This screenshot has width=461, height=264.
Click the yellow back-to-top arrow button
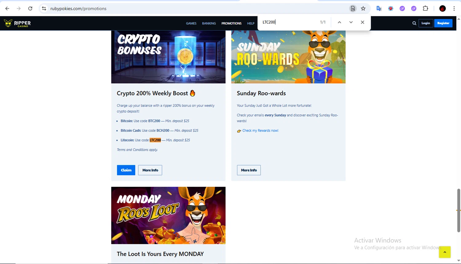[445, 252]
